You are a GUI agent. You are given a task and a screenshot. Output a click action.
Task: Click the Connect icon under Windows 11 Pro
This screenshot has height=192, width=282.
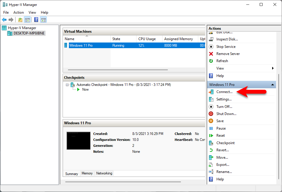click(x=211, y=92)
